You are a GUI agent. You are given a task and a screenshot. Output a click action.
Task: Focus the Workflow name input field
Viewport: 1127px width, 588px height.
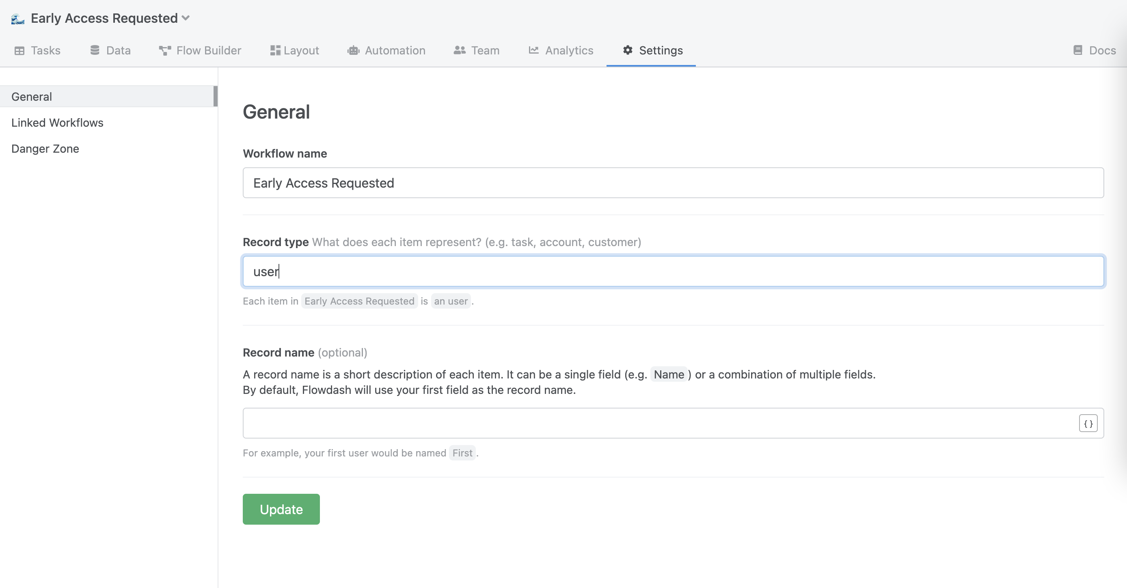point(673,183)
